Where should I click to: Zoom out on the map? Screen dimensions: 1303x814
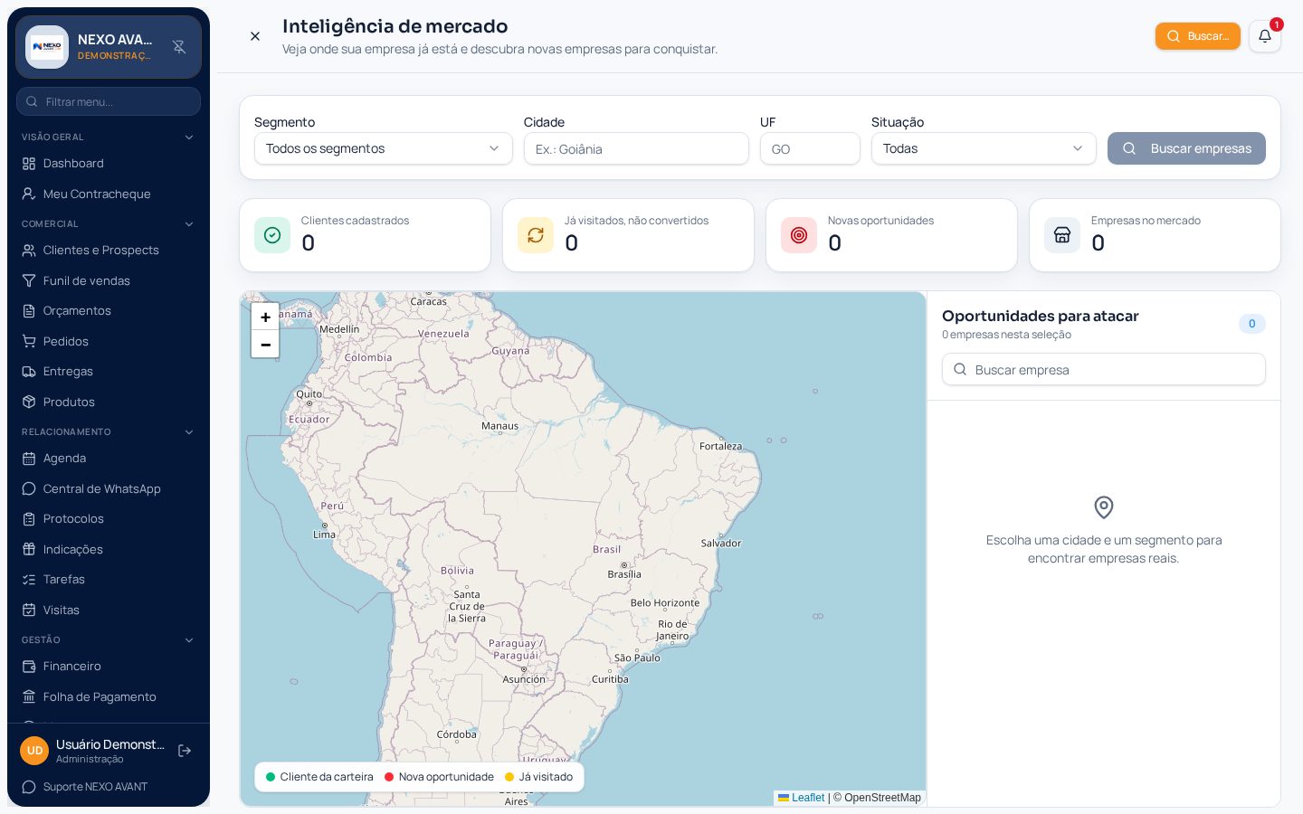click(x=265, y=345)
